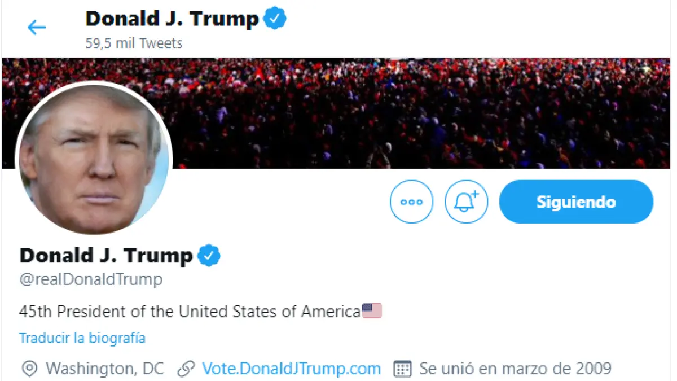Click the calendar icon near join date
This screenshot has height=381, width=677.
(402, 369)
